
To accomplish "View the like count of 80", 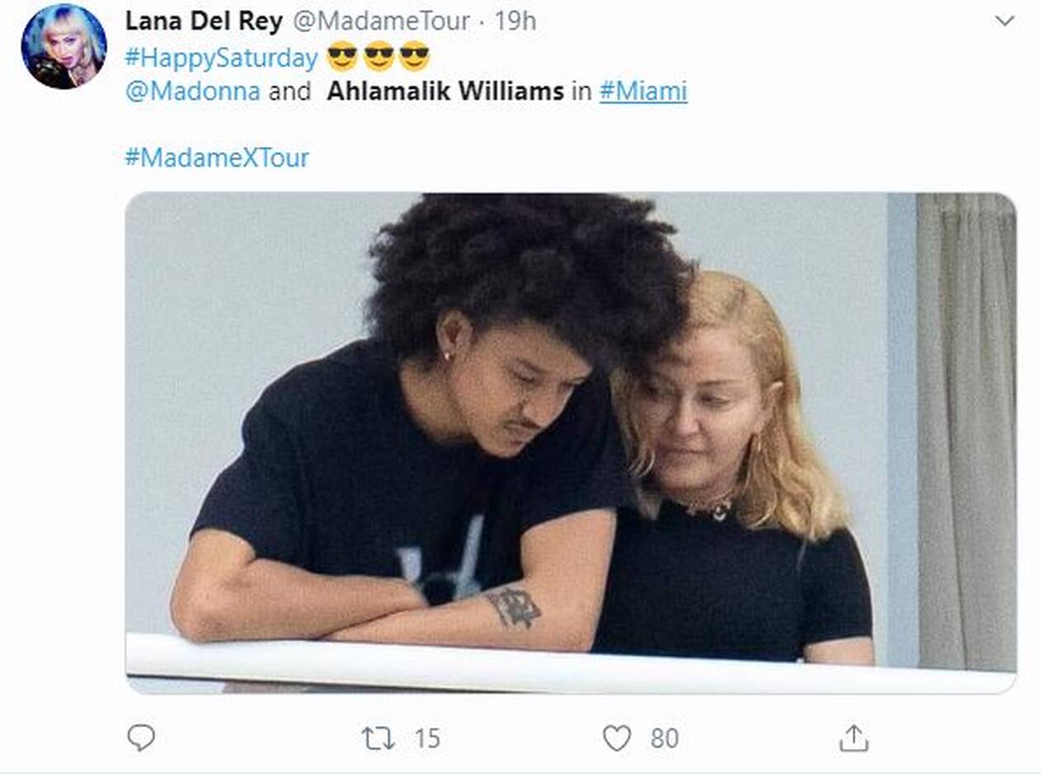I will (x=664, y=738).
